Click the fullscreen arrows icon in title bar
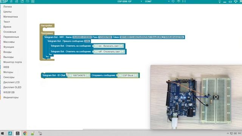The image size is (242, 136). coord(236,2)
